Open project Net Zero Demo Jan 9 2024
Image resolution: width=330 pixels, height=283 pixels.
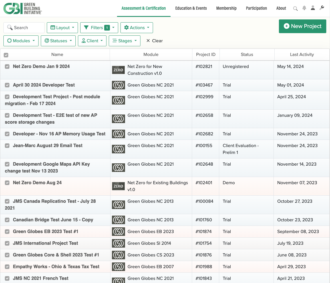[41, 67]
